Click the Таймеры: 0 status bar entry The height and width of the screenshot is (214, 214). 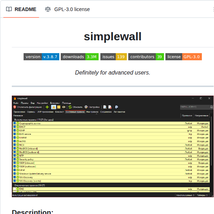tap(202, 195)
